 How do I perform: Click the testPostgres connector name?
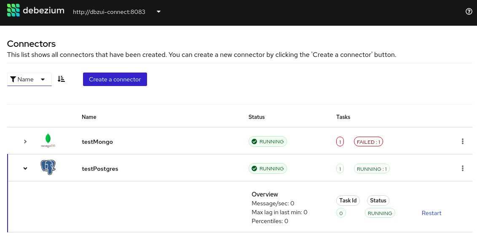[x=100, y=169]
